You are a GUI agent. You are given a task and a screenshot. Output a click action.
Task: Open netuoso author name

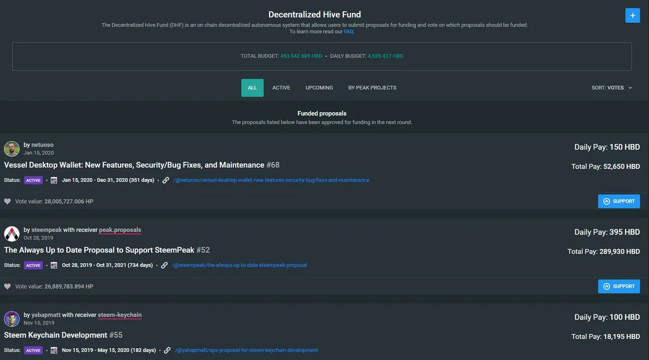tap(43, 145)
